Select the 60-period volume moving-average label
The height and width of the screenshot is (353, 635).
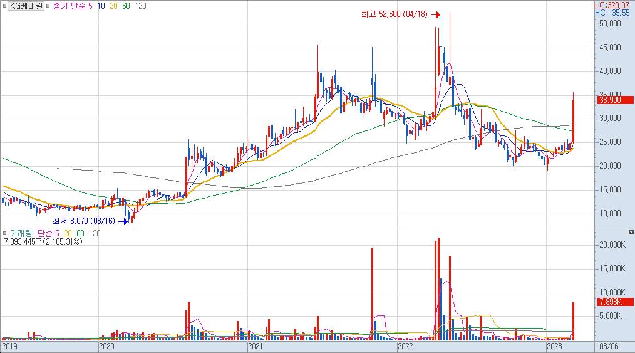(x=80, y=233)
